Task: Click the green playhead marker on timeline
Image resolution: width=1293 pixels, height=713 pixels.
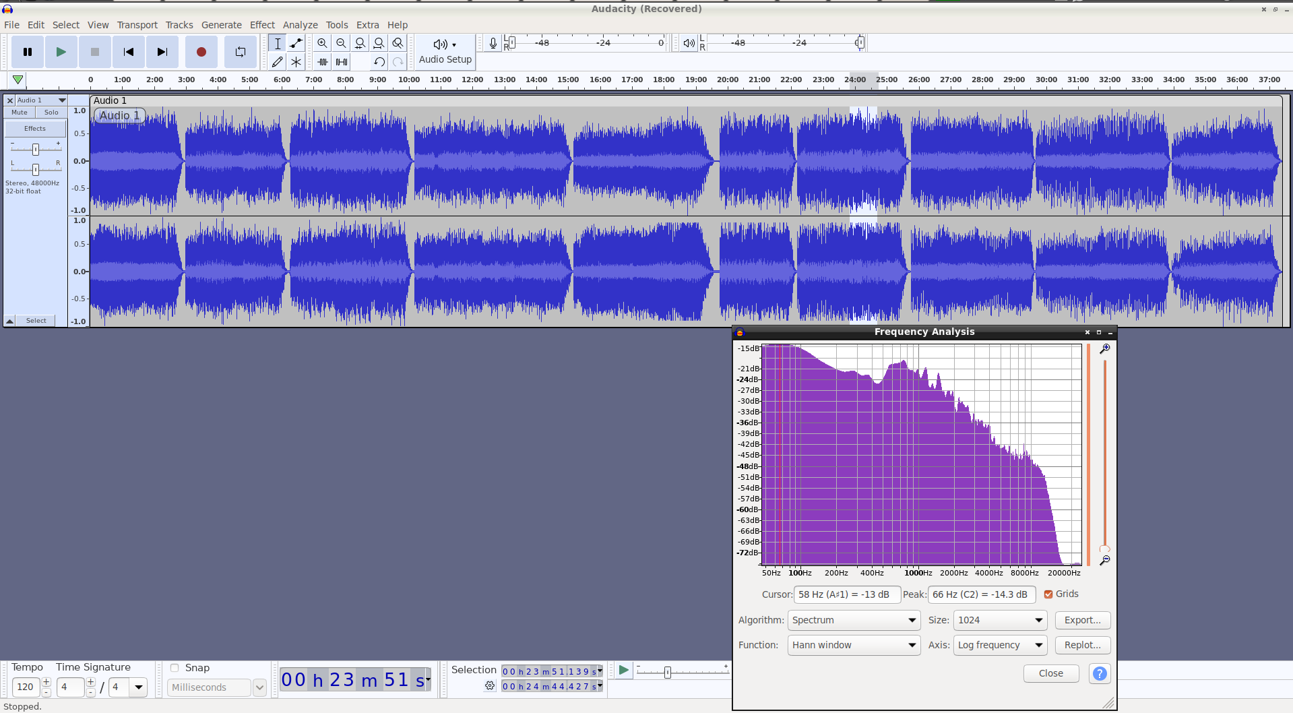Action: point(18,80)
